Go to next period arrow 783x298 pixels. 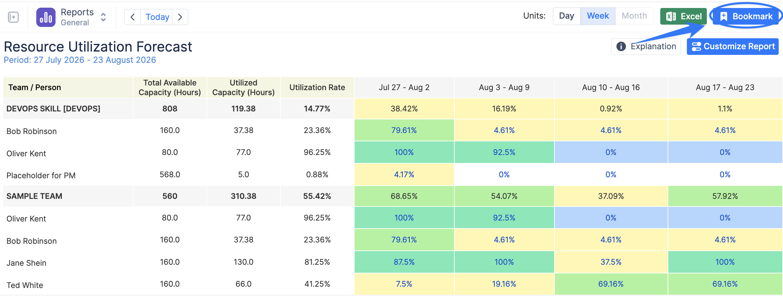pos(180,17)
